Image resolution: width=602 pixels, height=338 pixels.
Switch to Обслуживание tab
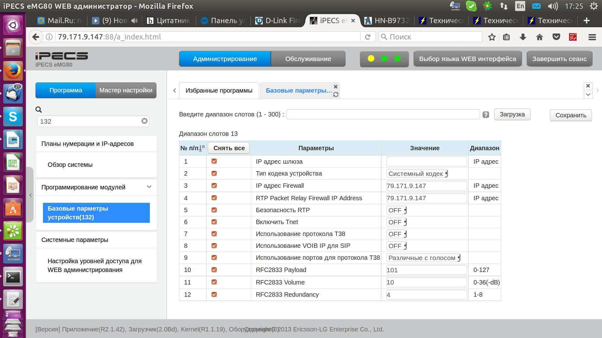click(308, 59)
